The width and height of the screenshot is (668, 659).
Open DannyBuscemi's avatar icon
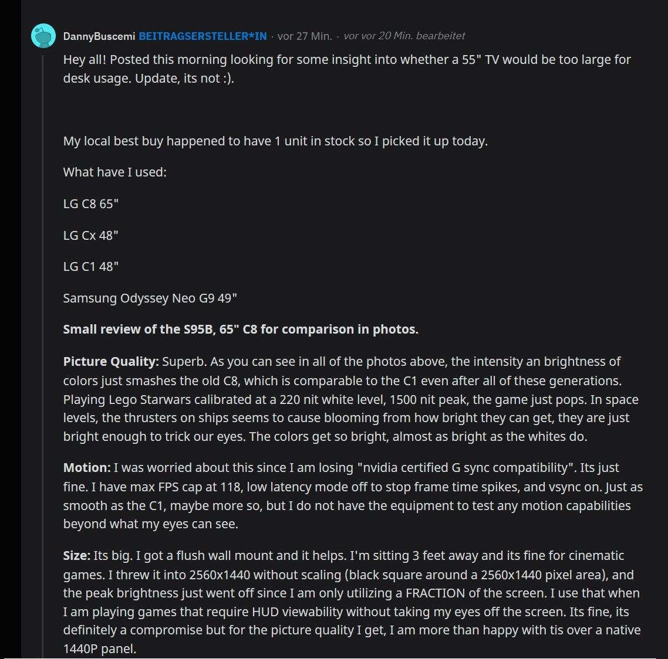(43, 36)
